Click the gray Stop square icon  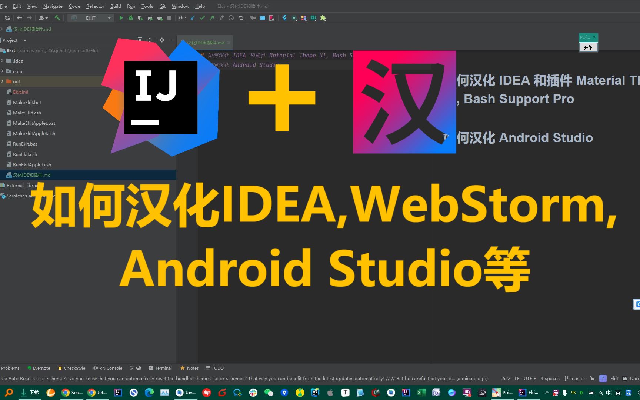click(x=169, y=18)
